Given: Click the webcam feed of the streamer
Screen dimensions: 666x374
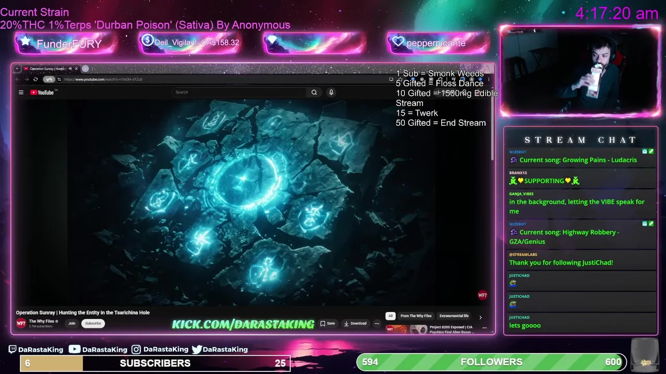Looking at the screenshot, I should [x=580, y=71].
